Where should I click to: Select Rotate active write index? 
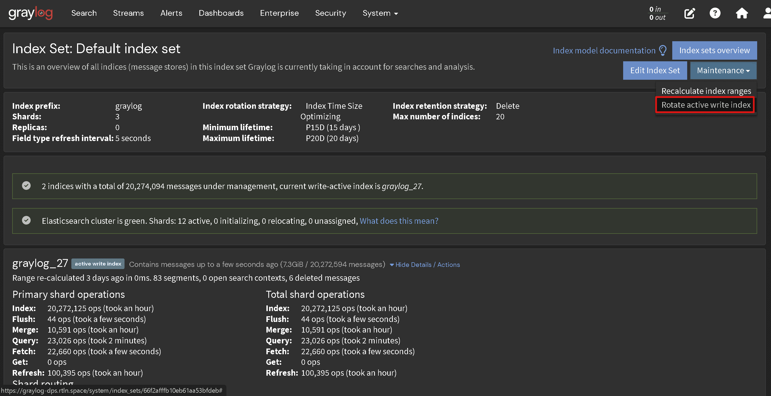click(706, 105)
